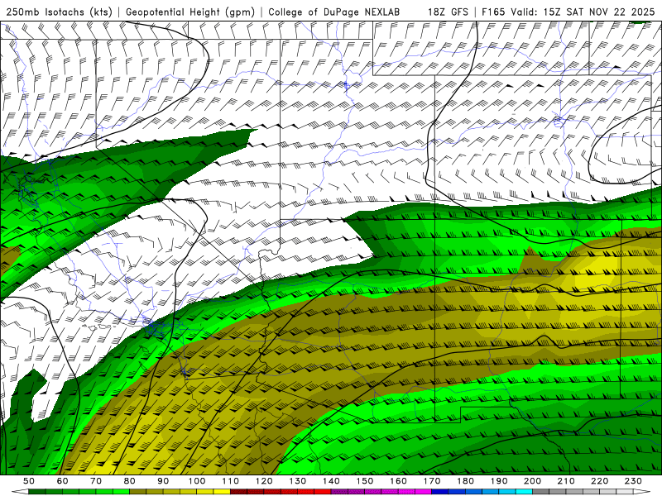Click the 190 scale number
Screen dimensions: 662x496
click(x=499, y=481)
